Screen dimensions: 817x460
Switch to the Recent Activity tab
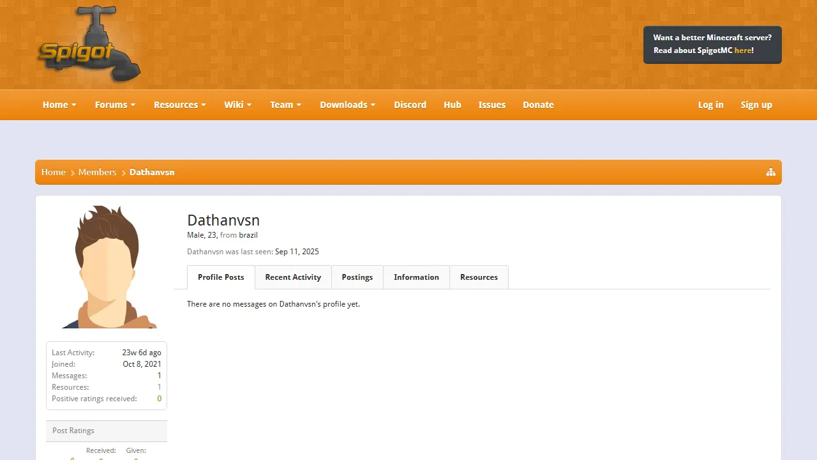(x=293, y=277)
